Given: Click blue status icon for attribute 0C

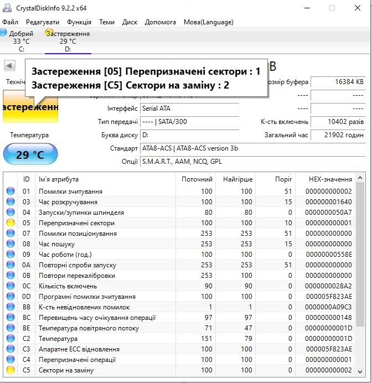Looking at the screenshot, I should (x=11, y=286).
